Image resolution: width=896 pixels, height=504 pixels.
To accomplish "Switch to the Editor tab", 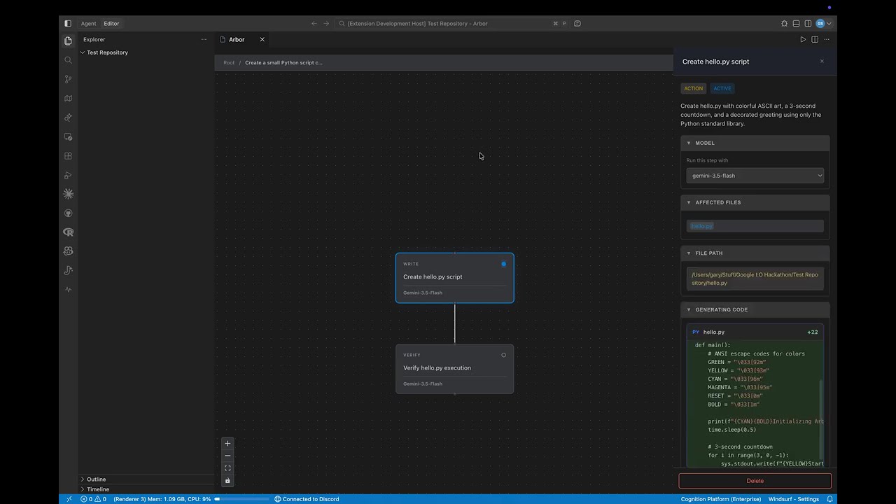I will tap(111, 23).
